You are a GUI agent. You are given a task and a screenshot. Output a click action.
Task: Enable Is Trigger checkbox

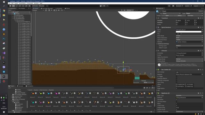click(x=176, y=77)
